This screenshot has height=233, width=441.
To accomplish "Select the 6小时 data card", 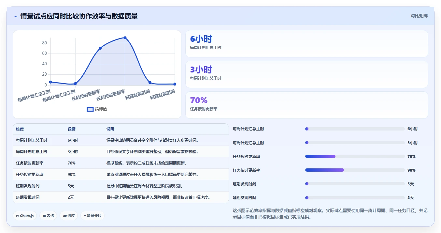I will point(306,44).
